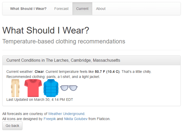Open the Weather Underground link

click(x=66, y=114)
